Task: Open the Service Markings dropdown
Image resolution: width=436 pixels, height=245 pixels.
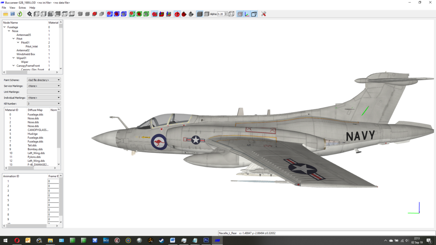Action: point(44,86)
